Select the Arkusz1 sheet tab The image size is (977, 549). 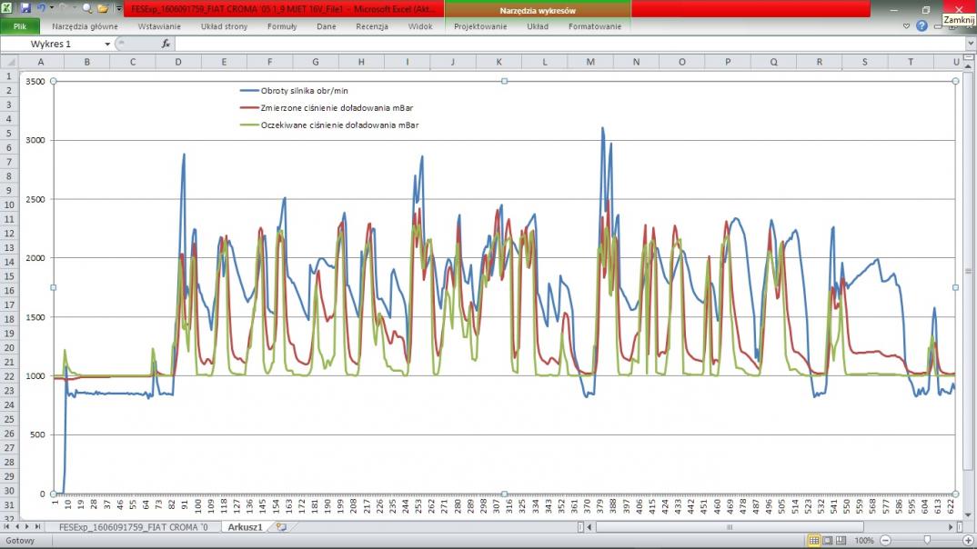point(245,526)
